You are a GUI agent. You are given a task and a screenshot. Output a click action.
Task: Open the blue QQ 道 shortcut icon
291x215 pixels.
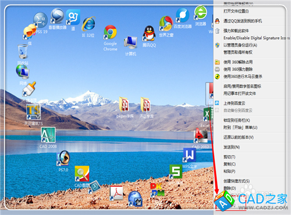[x=73, y=17]
